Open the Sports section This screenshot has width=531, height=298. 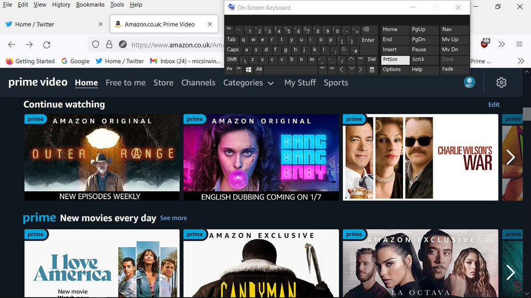(x=336, y=83)
